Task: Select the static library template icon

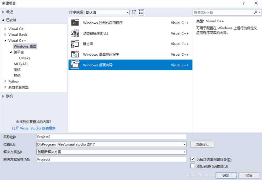Action: click(75, 44)
